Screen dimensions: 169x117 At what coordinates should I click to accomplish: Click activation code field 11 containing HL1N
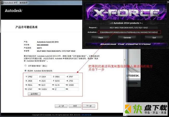tap(60, 85)
